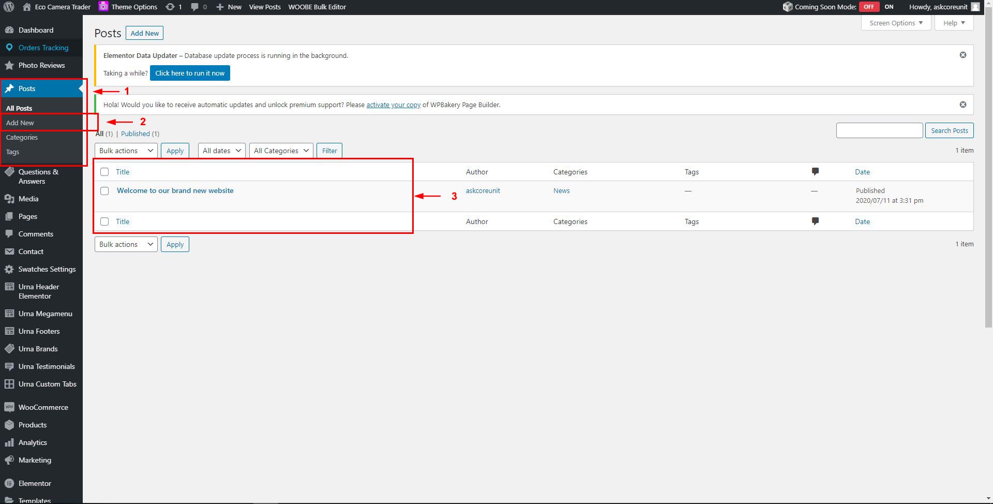Open the Screen Options tab
The width and height of the screenshot is (993, 504).
[895, 23]
